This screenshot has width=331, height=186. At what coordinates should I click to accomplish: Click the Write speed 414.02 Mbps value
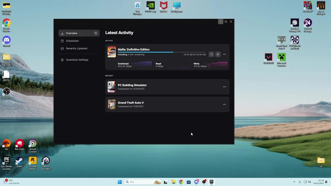[200, 66]
